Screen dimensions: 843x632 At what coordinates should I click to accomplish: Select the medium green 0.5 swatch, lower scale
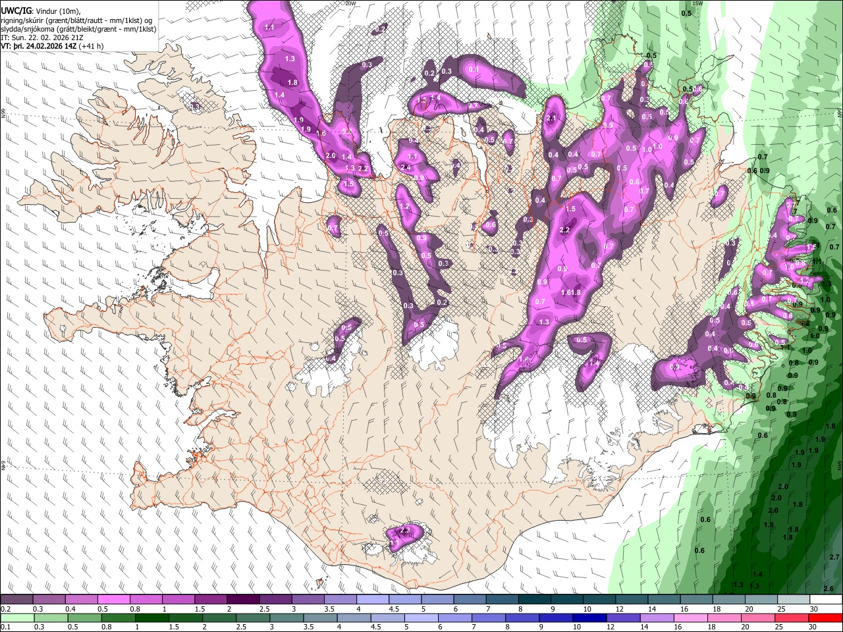tap(85, 618)
